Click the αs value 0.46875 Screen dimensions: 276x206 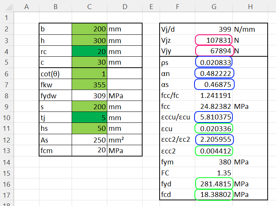pos(214,84)
